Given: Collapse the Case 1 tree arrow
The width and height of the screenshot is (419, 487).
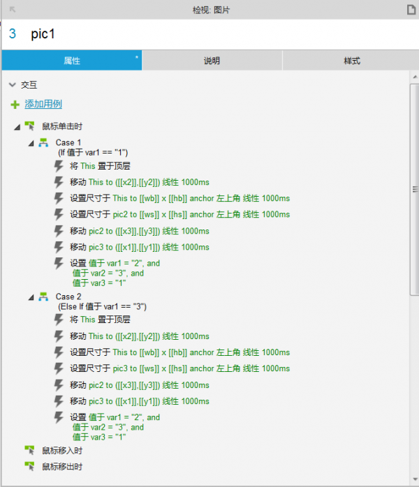Looking at the screenshot, I should tap(31, 143).
